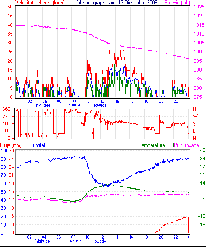This screenshot has height=247, width=206.
Task: Click the -6 temperature axis label
Action: coord(203,208)
